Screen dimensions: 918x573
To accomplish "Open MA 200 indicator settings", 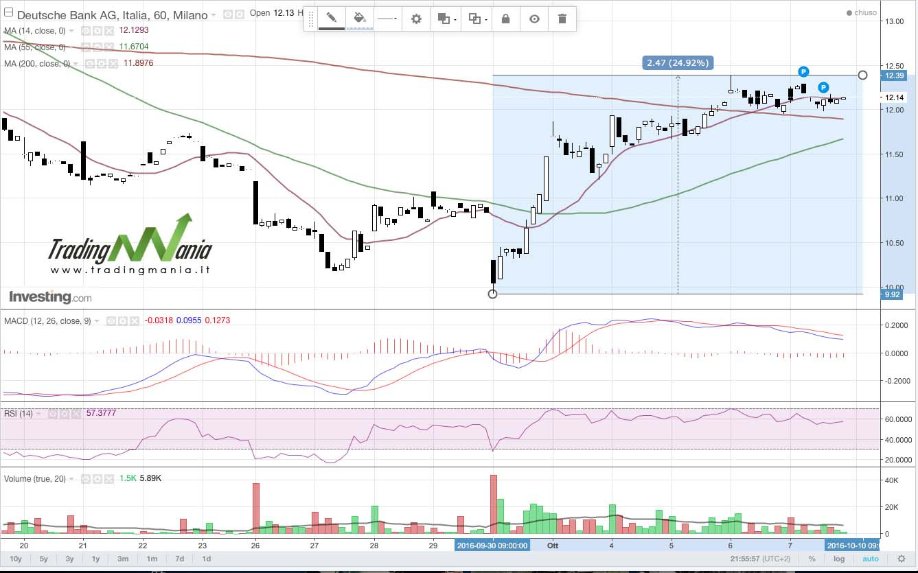I will [102, 64].
